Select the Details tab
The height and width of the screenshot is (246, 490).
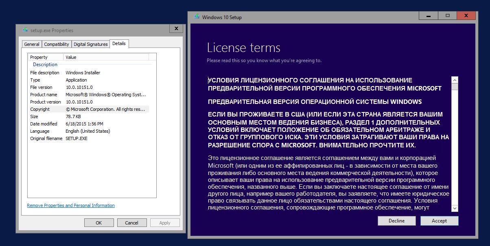(x=119, y=43)
